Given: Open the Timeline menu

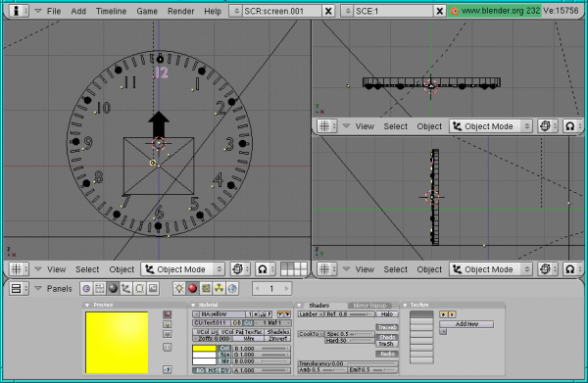Looking at the screenshot, I should click(x=111, y=11).
